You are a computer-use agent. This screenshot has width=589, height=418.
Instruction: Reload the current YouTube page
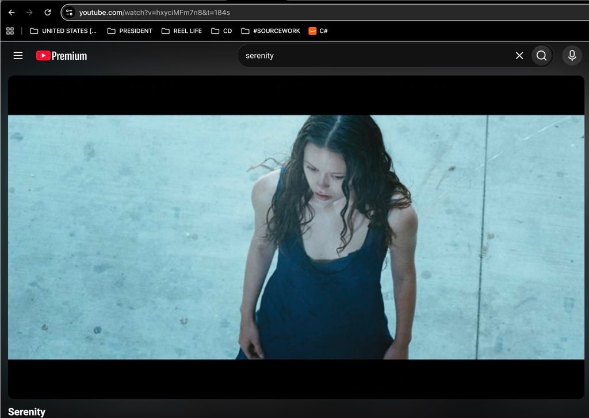[48, 13]
